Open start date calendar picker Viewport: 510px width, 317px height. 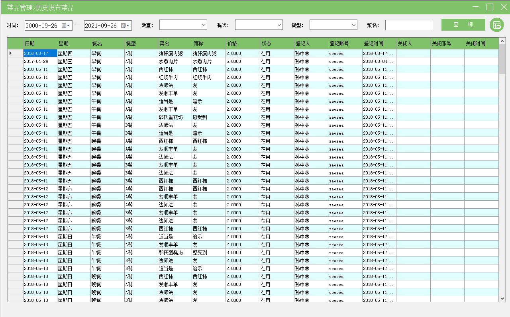66,25
